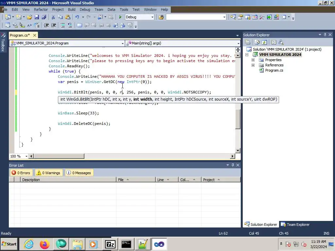Open the Properties Window toolbar icon

[x=240, y=17]
